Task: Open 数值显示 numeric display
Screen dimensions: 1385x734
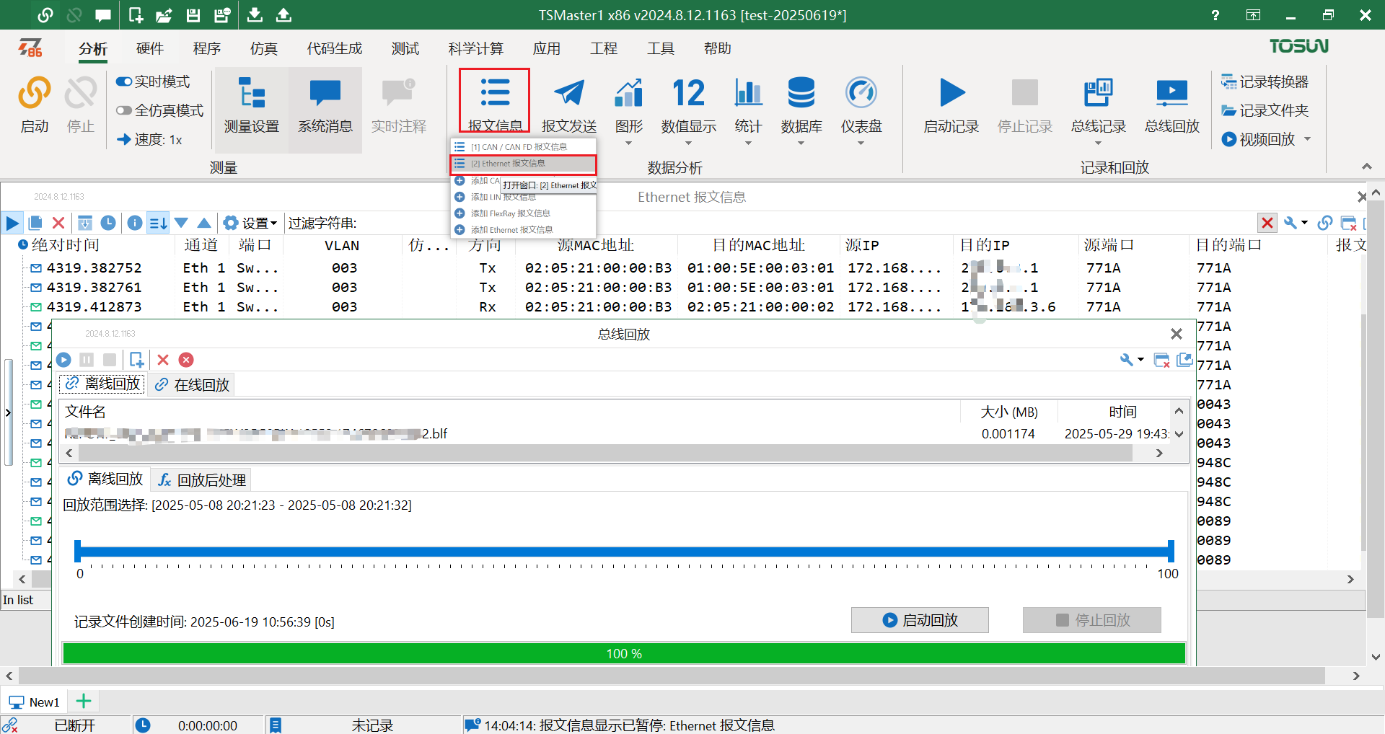Action: click(688, 105)
